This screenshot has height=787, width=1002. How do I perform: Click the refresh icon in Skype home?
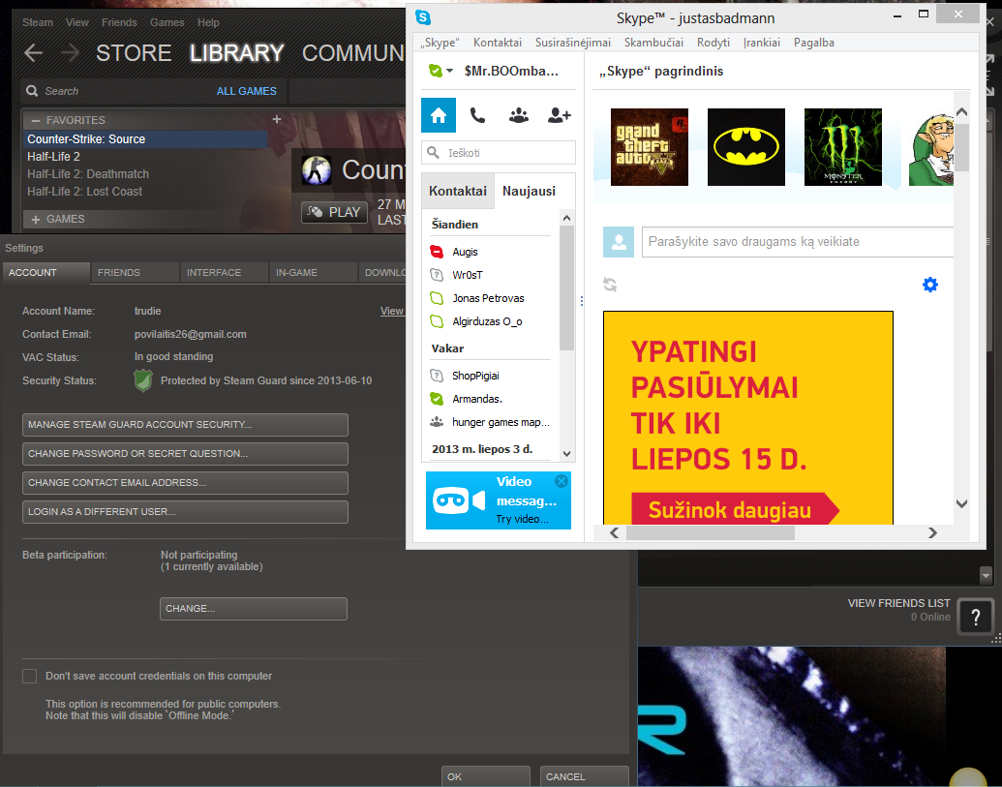pos(610,285)
